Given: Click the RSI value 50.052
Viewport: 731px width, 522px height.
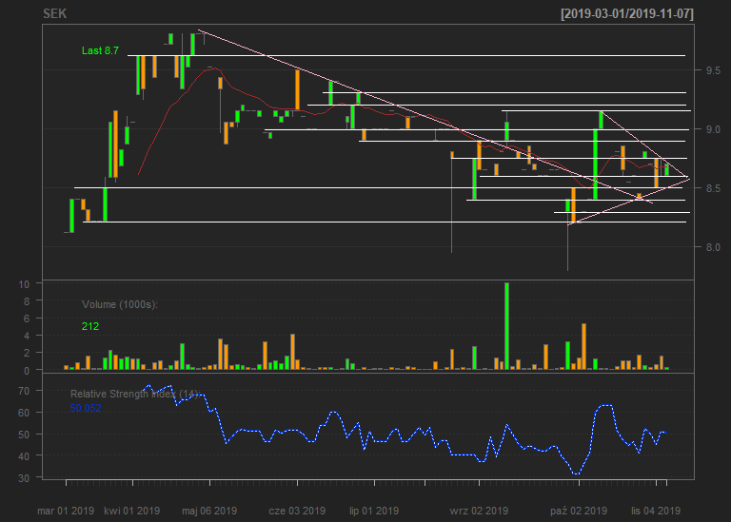Looking at the screenshot, I should coord(86,409).
